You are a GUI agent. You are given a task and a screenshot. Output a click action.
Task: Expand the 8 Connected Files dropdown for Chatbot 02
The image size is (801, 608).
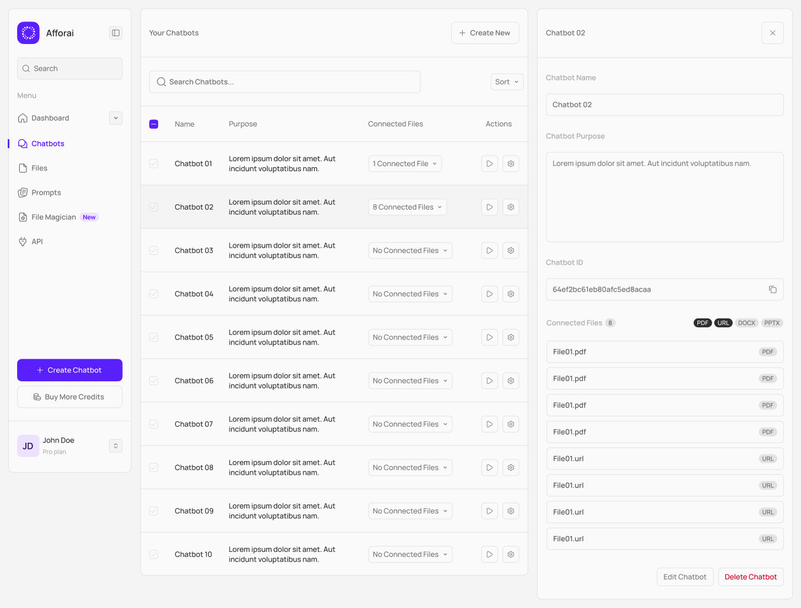pyautogui.click(x=407, y=207)
